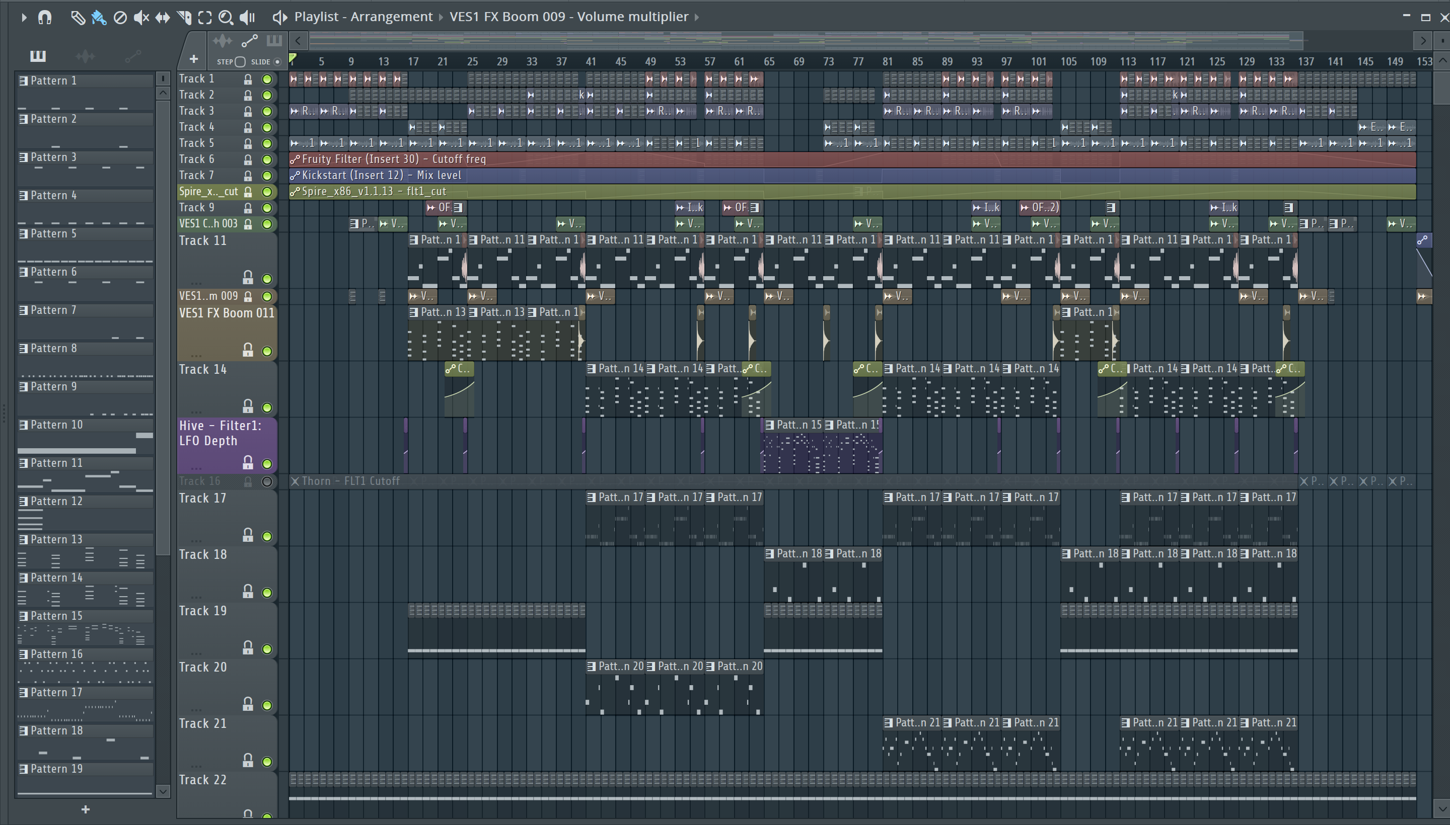The width and height of the screenshot is (1450, 825).
Task: Show automation clips in the picker panel
Action: click(133, 55)
